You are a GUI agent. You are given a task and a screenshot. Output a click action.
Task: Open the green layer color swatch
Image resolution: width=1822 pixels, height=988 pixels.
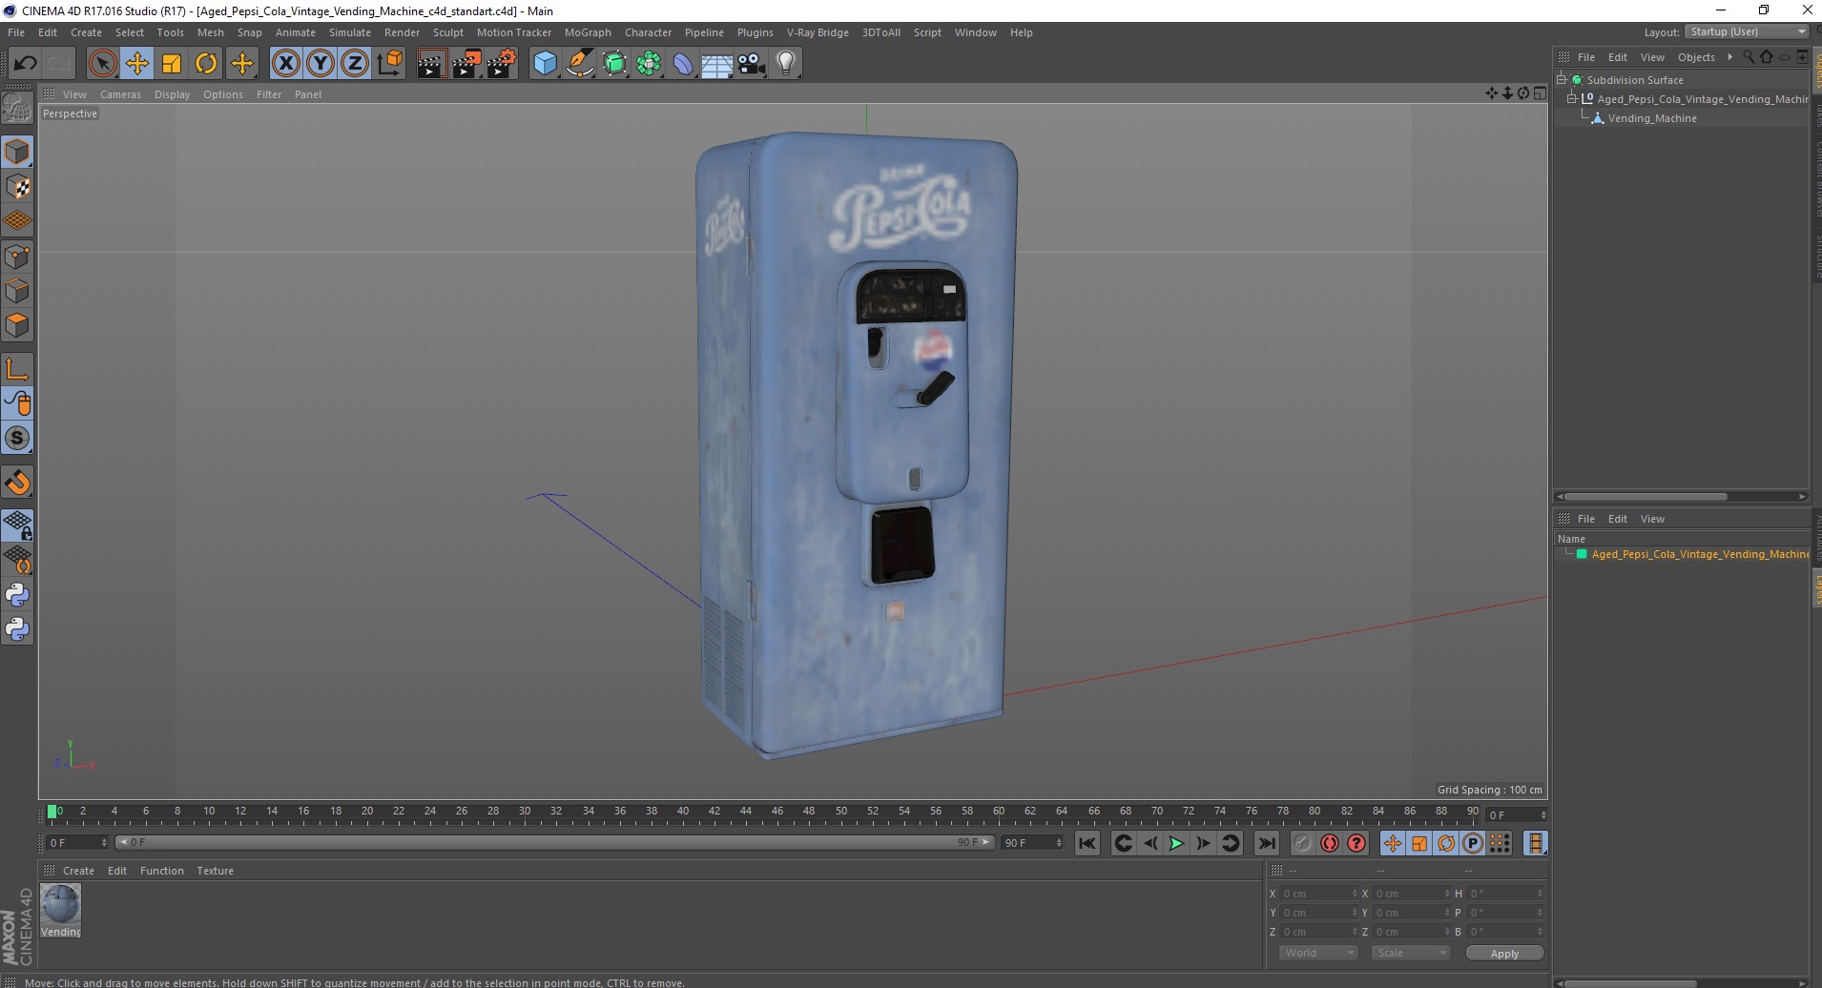pyautogui.click(x=1582, y=554)
